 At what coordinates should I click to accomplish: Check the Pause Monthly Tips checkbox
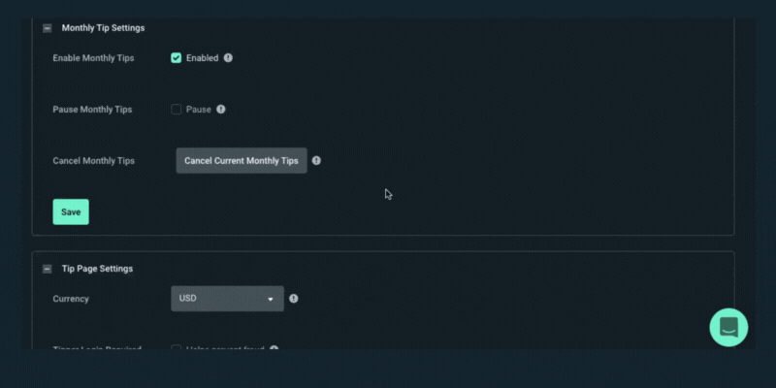tap(177, 110)
